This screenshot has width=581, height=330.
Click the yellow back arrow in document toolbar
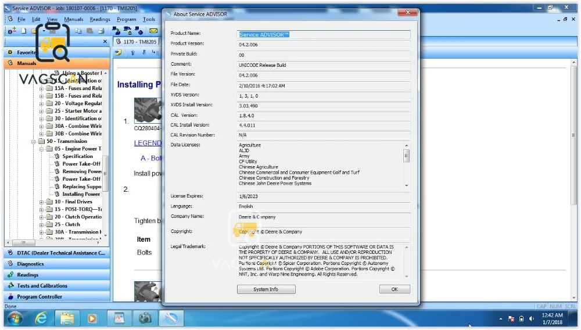click(x=118, y=53)
